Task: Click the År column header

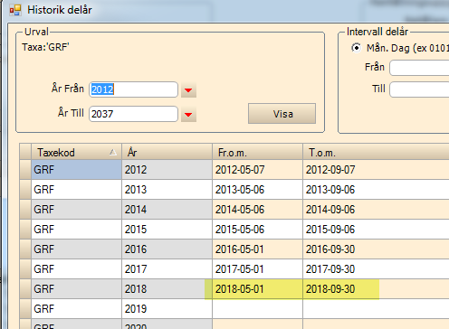Action: (x=167, y=152)
